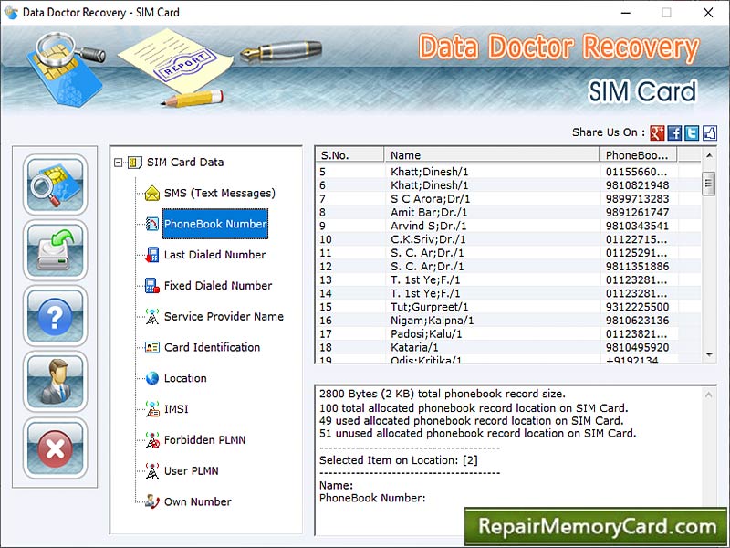The image size is (730, 548).
Task: Open help with the question mark button
Action: [x=55, y=316]
